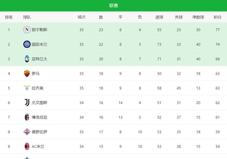Click 博洛尼亚 team name
The image size is (227, 159).
(x=39, y=117)
